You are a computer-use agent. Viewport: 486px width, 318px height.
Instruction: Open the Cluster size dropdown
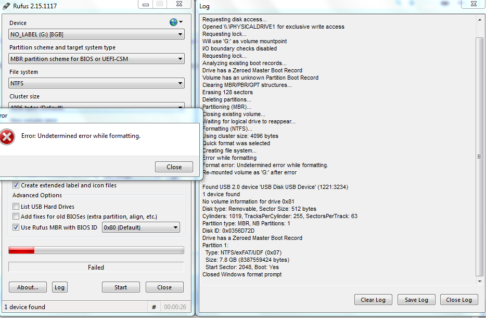(x=96, y=105)
